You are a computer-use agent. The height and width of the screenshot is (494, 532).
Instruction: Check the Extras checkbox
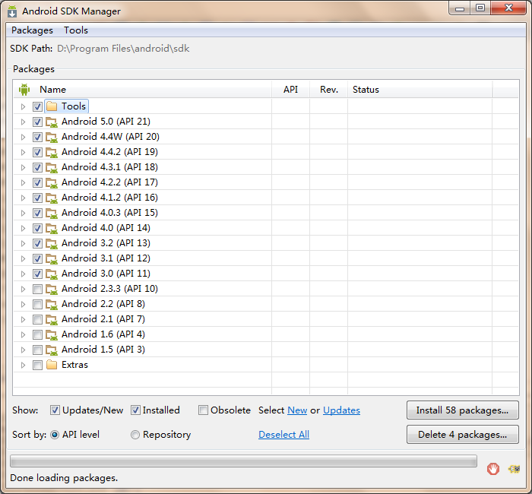(37, 365)
